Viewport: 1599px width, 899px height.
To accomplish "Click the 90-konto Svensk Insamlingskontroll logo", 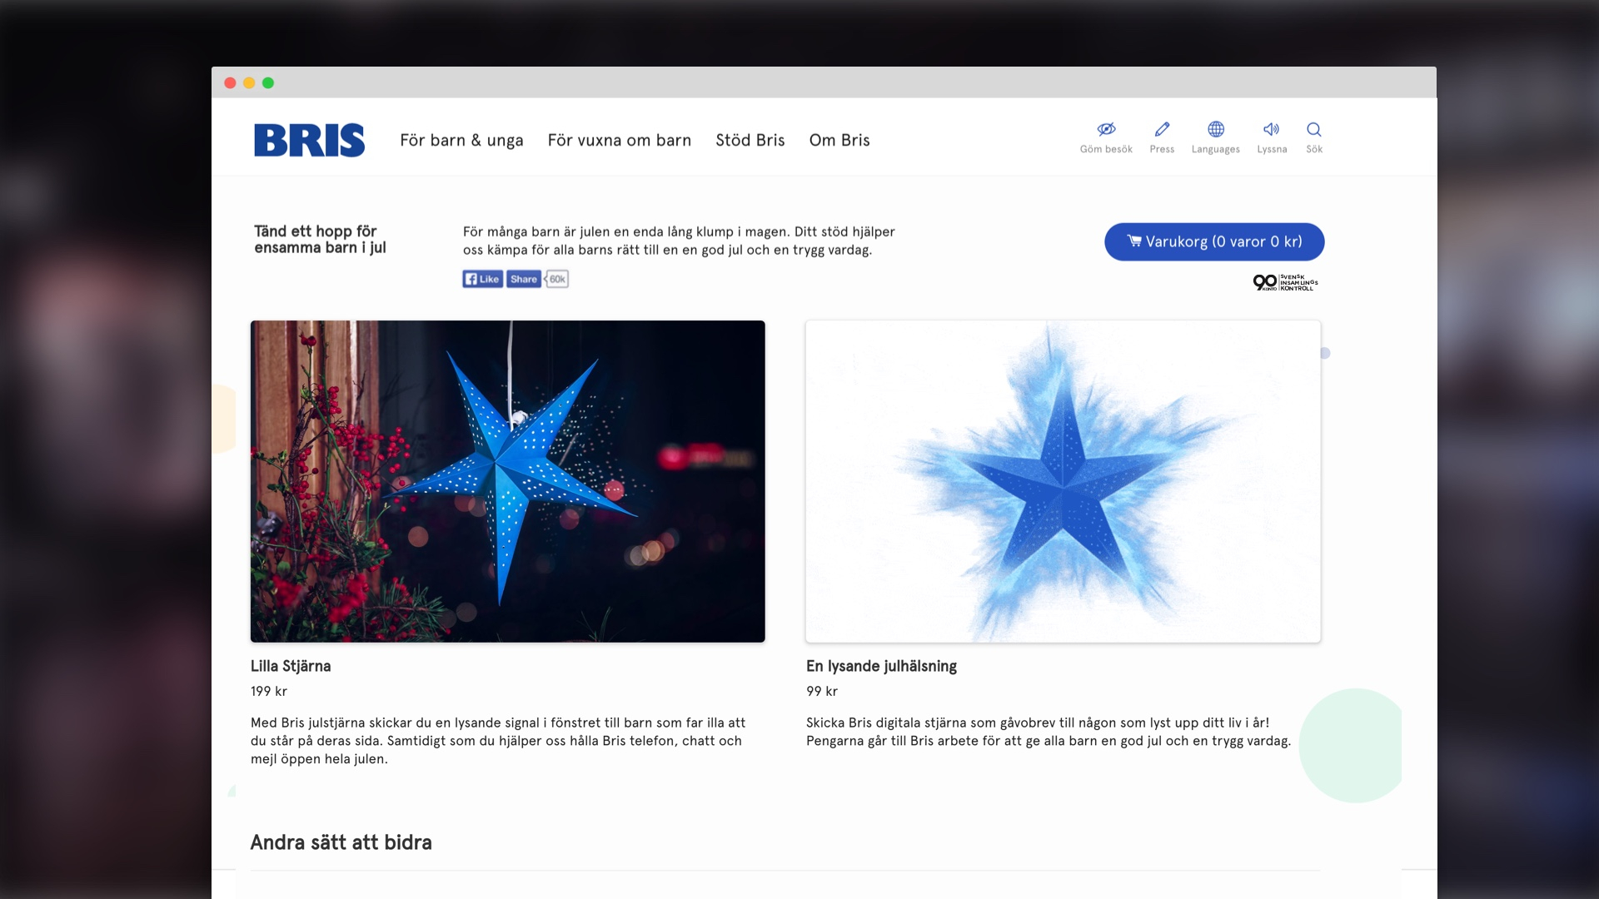I will pos(1285,283).
